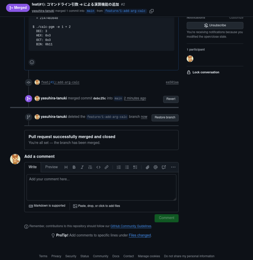Mention a user with the @ icon

click(155, 167)
